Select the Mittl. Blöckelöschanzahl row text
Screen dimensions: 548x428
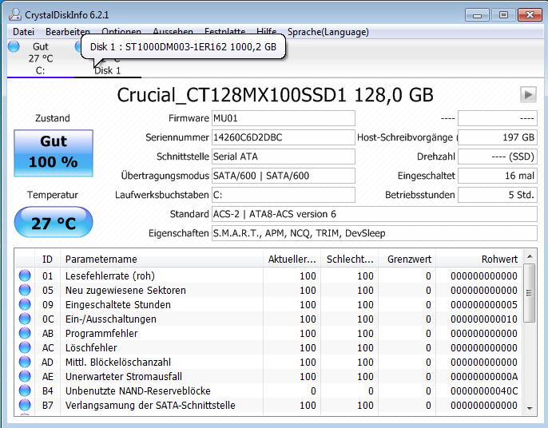click(117, 362)
